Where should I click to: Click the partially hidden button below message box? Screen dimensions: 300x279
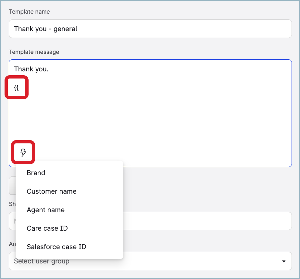[x=12, y=186]
